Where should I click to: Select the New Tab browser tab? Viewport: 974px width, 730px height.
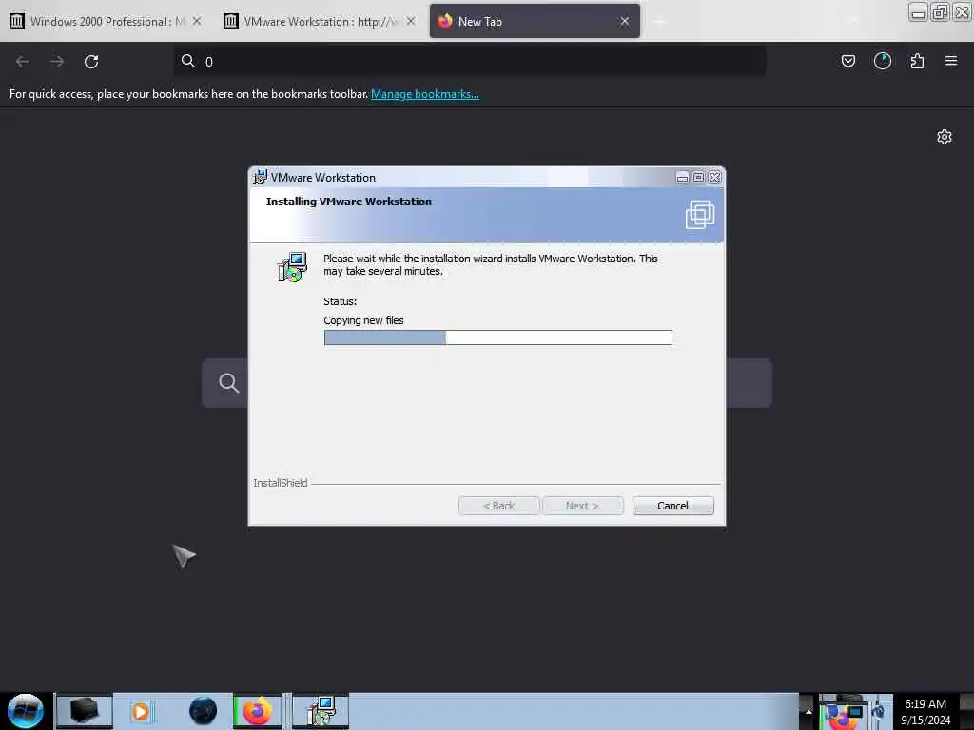coord(535,21)
